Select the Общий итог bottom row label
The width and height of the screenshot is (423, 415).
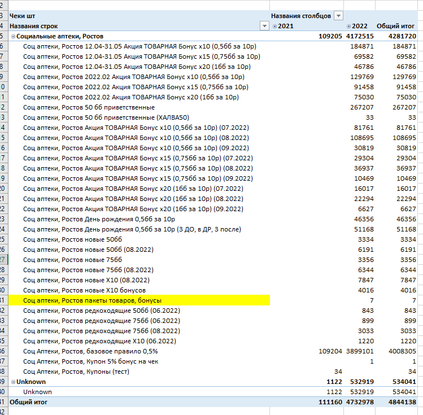click(29, 402)
